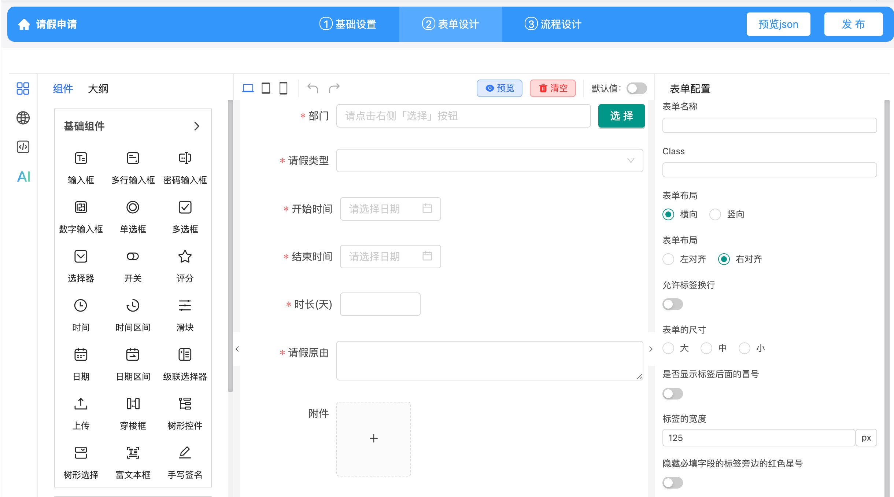Click the 发布 button
The height and width of the screenshot is (497, 894).
854,24
